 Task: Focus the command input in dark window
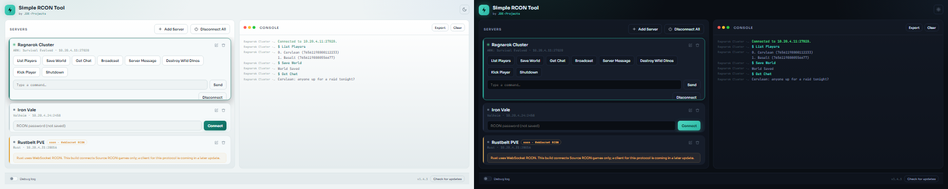[584, 85]
